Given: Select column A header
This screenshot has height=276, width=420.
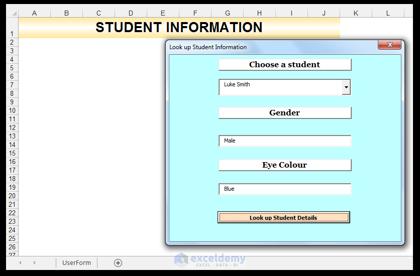Looking at the screenshot, I should [x=34, y=13].
